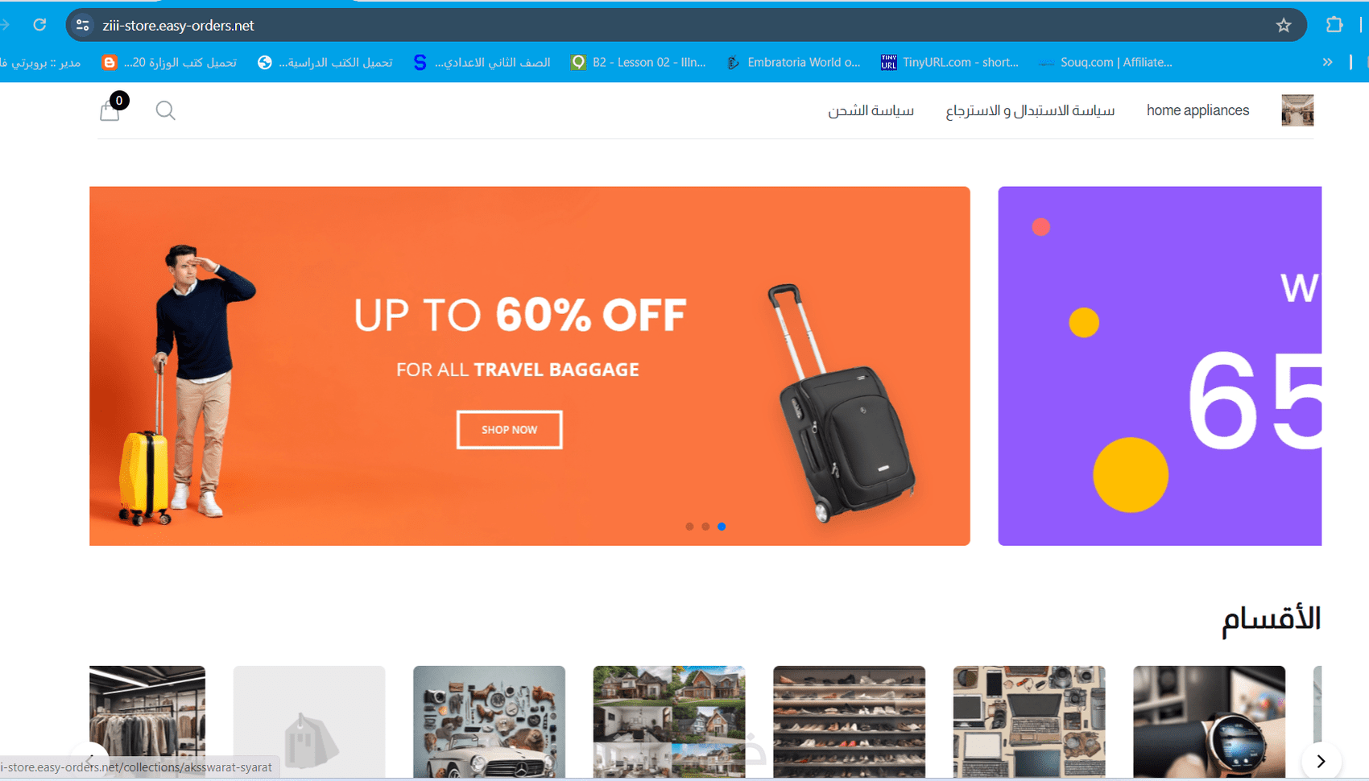Open the home appliances menu item
This screenshot has height=781, width=1369.
tap(1197, 110)
